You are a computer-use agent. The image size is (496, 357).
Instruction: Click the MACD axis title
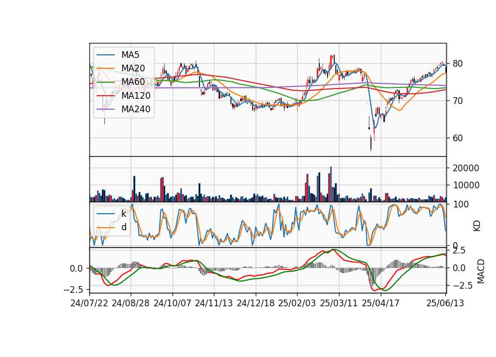481,271
